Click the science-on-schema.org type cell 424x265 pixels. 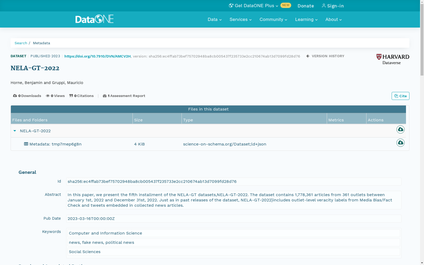coord(225,144)
